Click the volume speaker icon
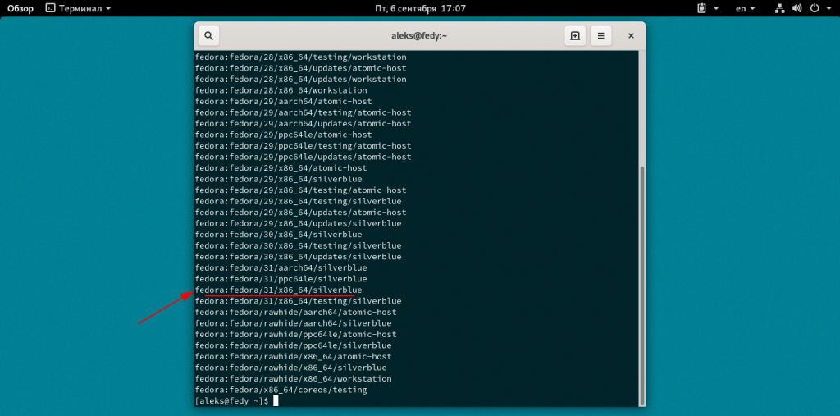 click(797, 8)
